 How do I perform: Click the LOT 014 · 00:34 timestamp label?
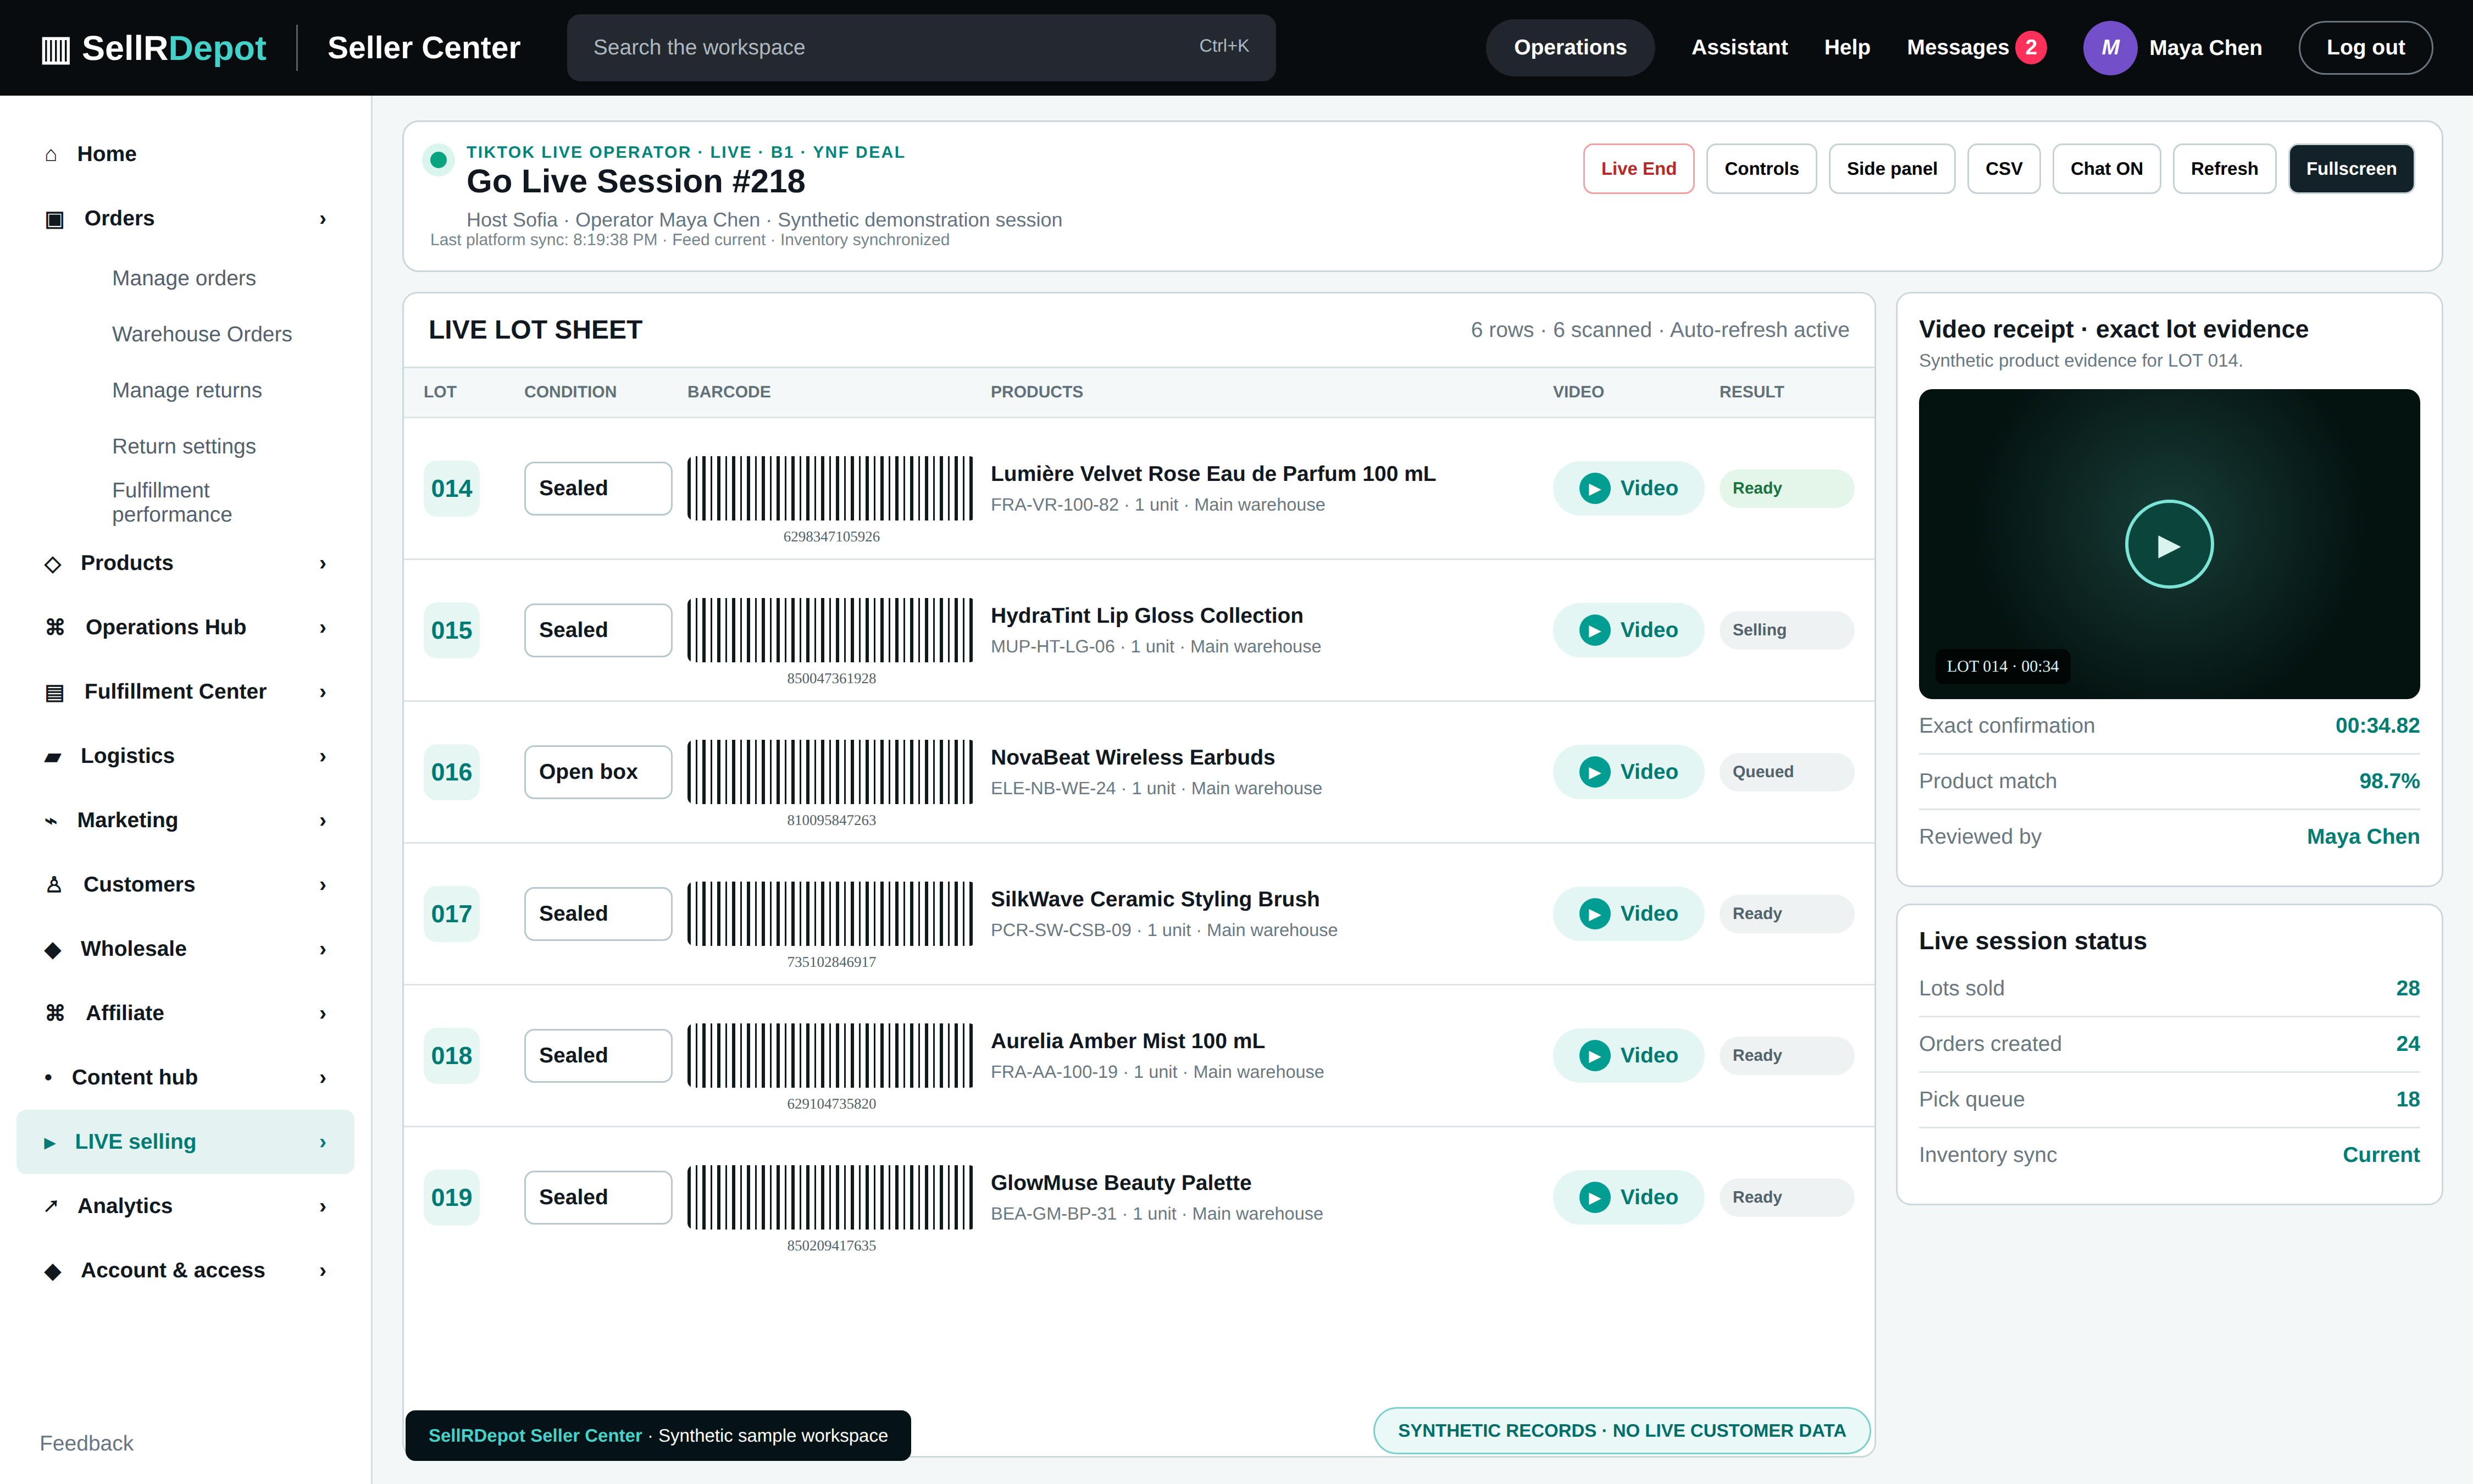point(2002,666)
